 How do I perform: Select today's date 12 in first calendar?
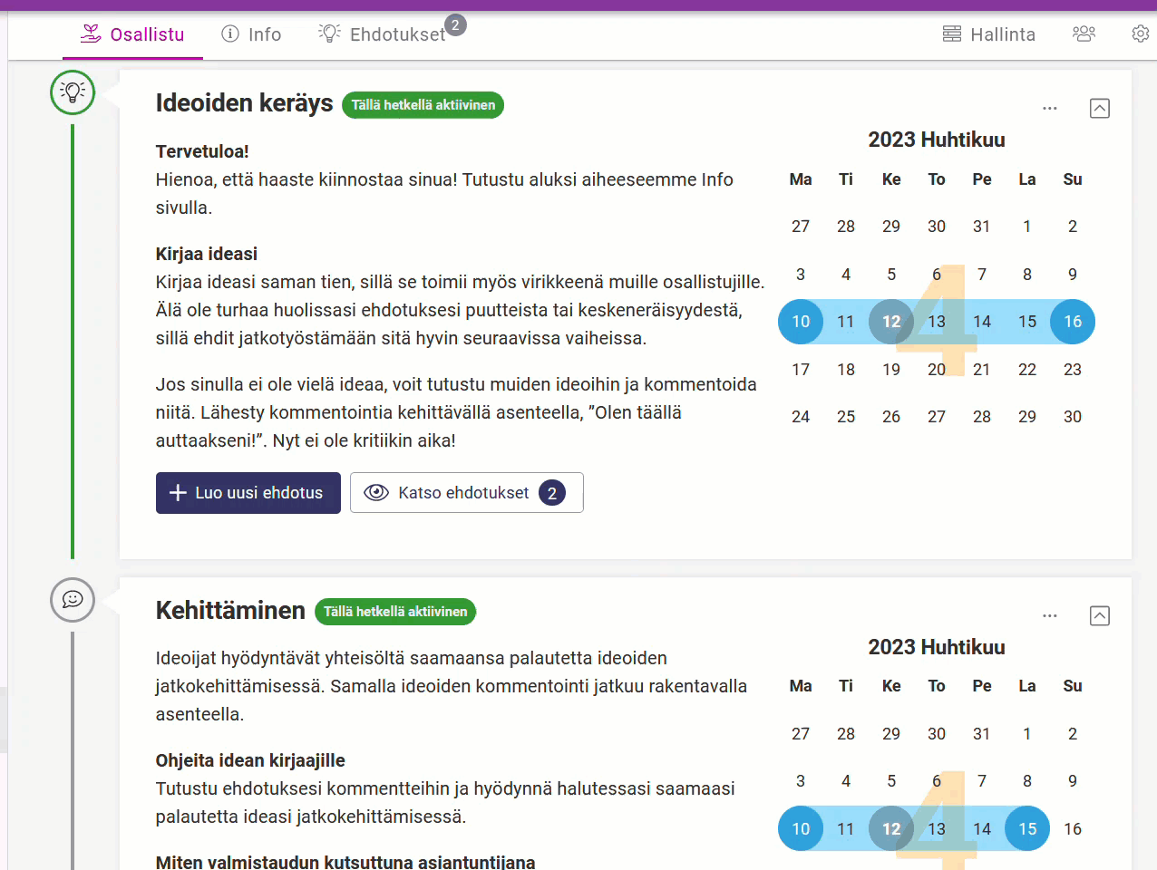891,322
